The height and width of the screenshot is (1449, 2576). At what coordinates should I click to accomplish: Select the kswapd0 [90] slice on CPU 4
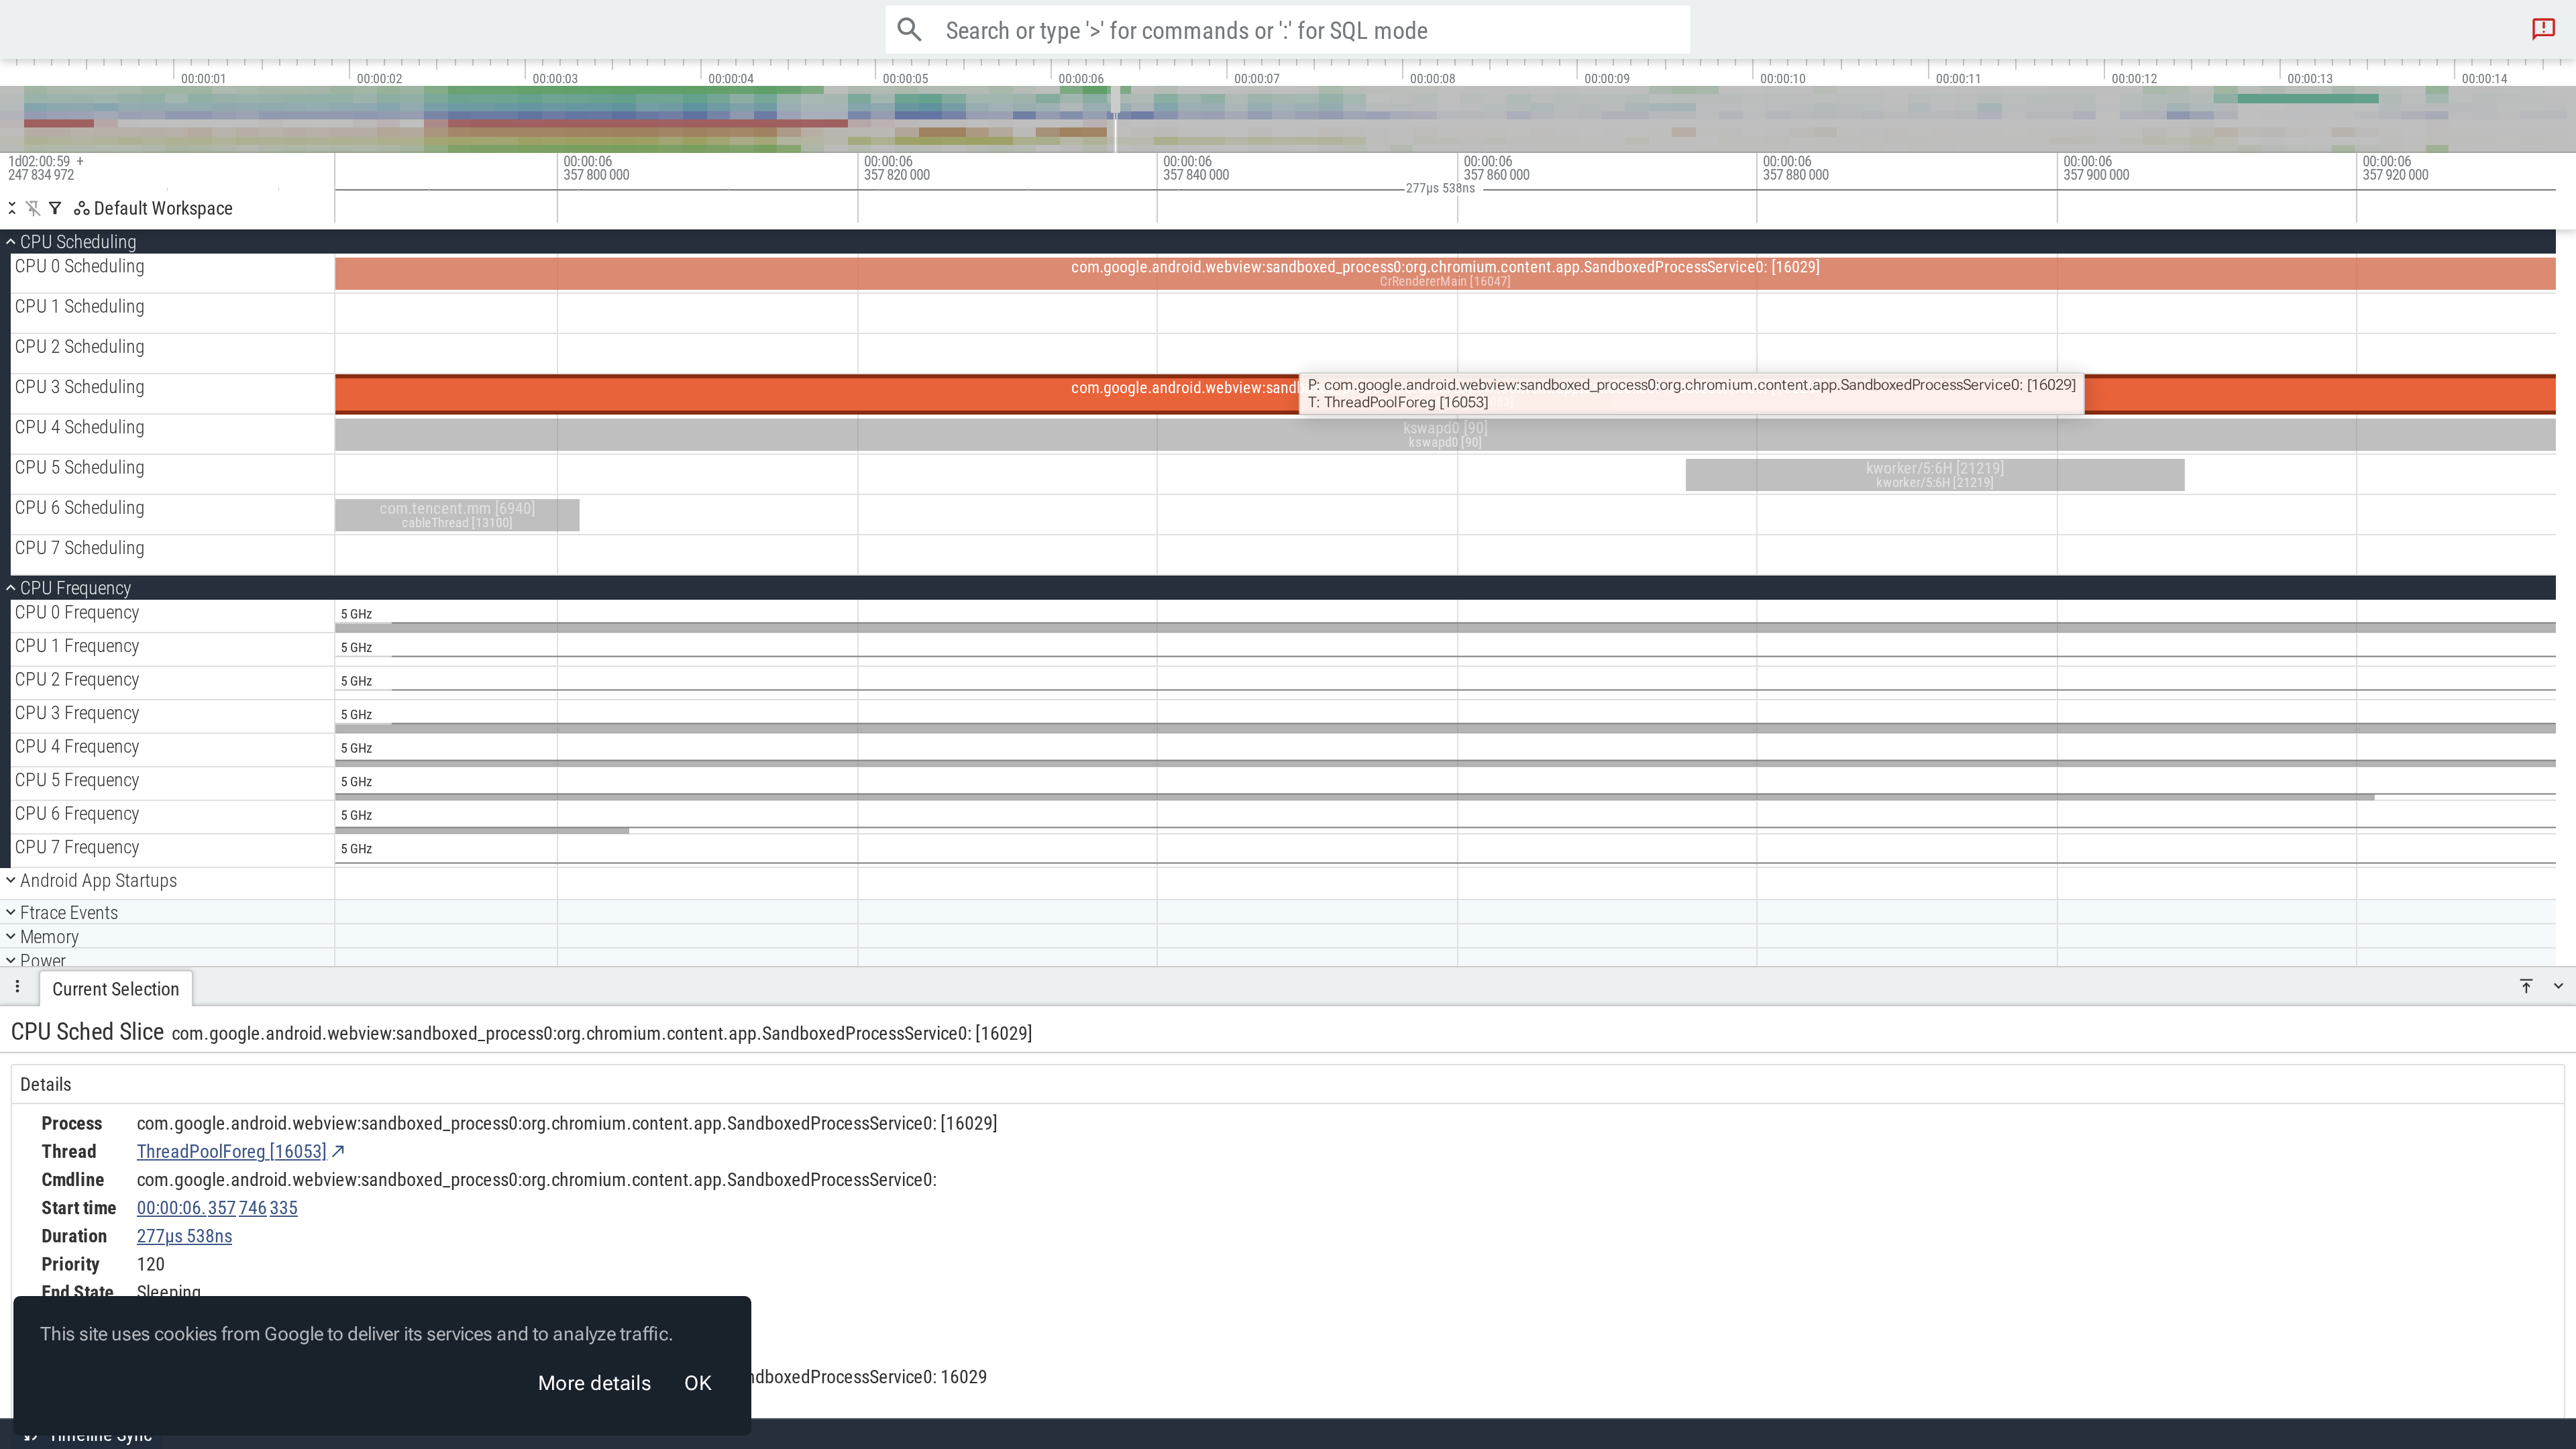pos(1445,434)
